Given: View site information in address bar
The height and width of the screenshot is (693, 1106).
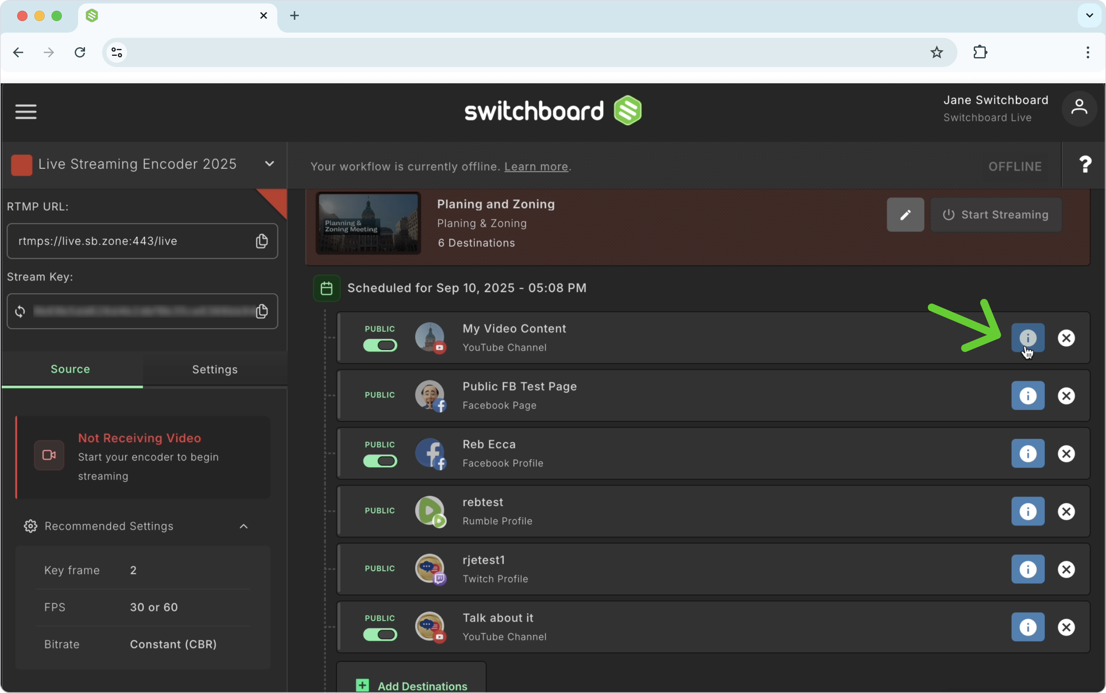Looking at the screenshot, I should 117,52.
